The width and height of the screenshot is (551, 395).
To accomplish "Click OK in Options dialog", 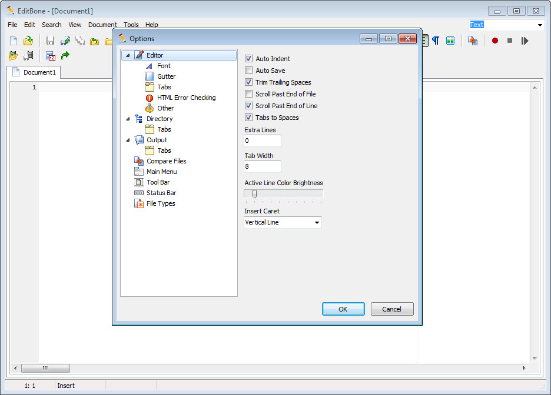I will coord(343,309).
